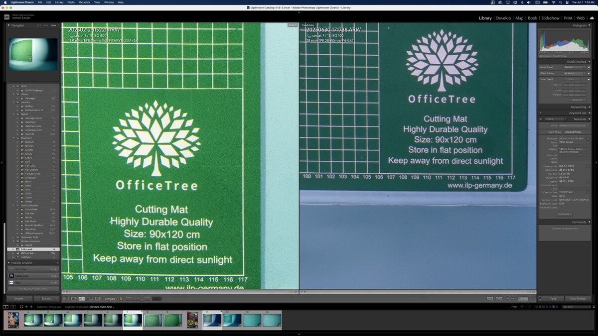The width and height of the screenshot is (598, 336).
Task: Open the Book module
Action: 532,18
